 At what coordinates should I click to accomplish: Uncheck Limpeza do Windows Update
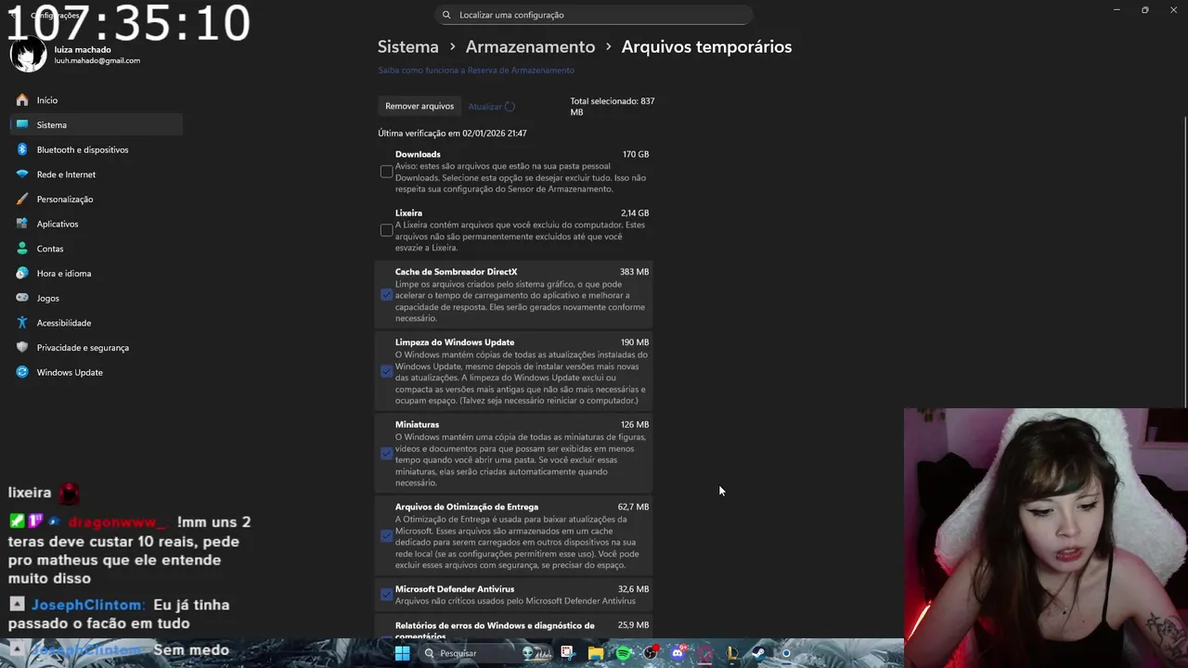pos(386,371)
